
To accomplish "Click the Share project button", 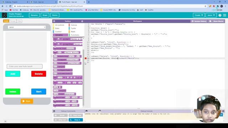I will (x=45, y=15).
